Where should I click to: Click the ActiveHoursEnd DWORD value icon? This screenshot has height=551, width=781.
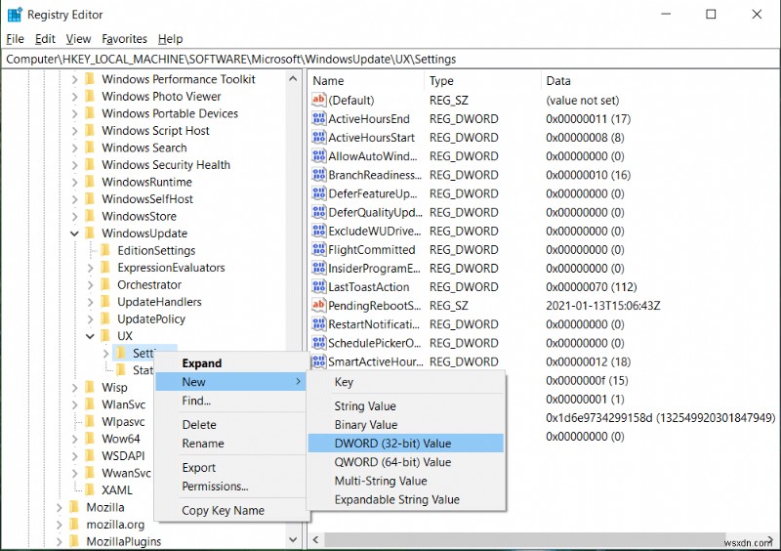[319, 118]
